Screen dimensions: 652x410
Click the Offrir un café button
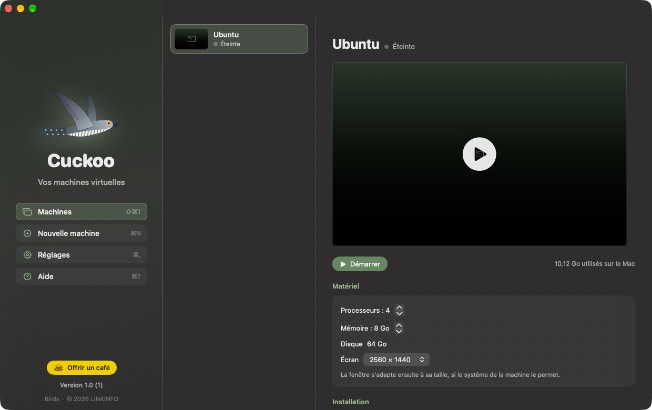pyautogui.click(x=81, y=367)
